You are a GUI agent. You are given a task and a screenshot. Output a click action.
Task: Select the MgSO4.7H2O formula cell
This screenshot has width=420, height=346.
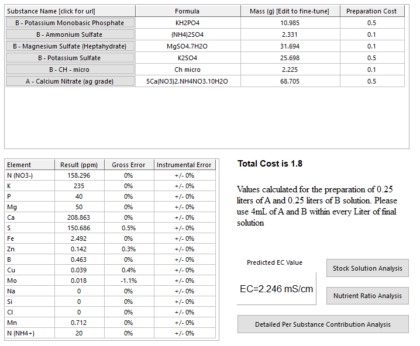point(188,46)
